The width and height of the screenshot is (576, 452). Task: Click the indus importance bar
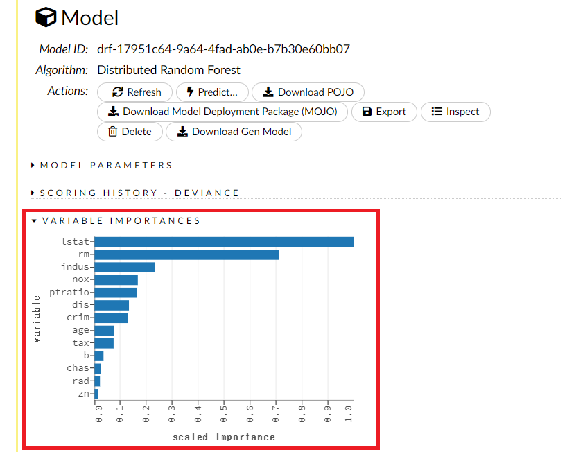124,267
